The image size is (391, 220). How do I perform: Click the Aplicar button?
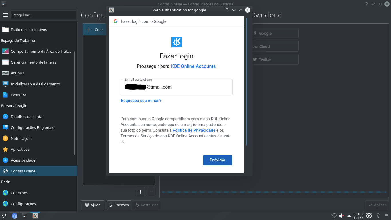coord(377,205)
